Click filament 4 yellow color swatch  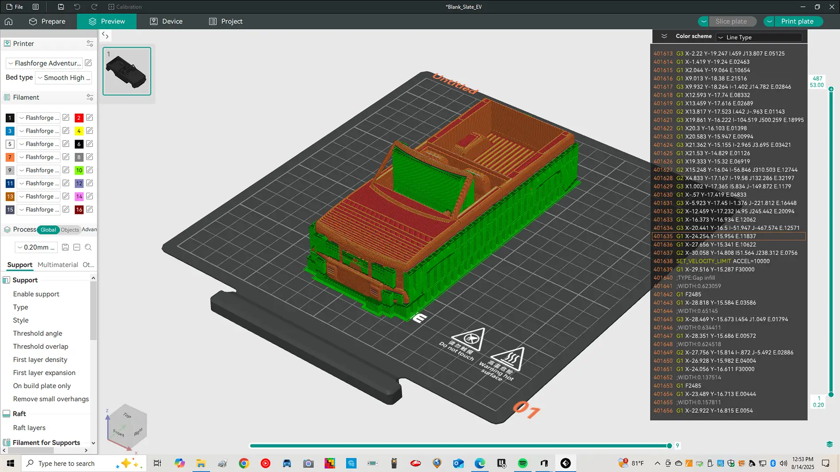pyautogui.click(x=79, y=131)
